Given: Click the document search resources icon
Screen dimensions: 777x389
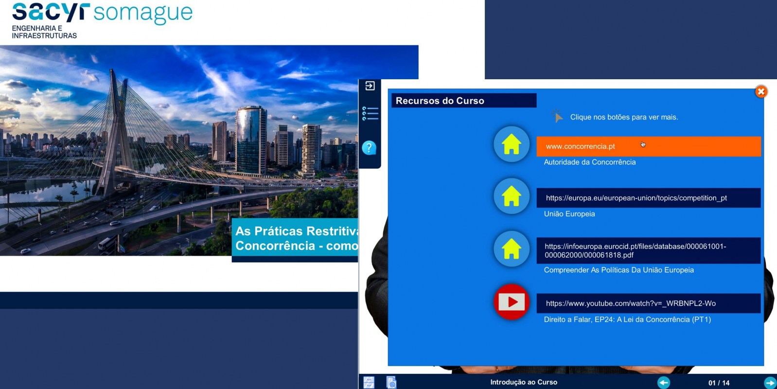Looking at the screenshot, I should [391, 382].
